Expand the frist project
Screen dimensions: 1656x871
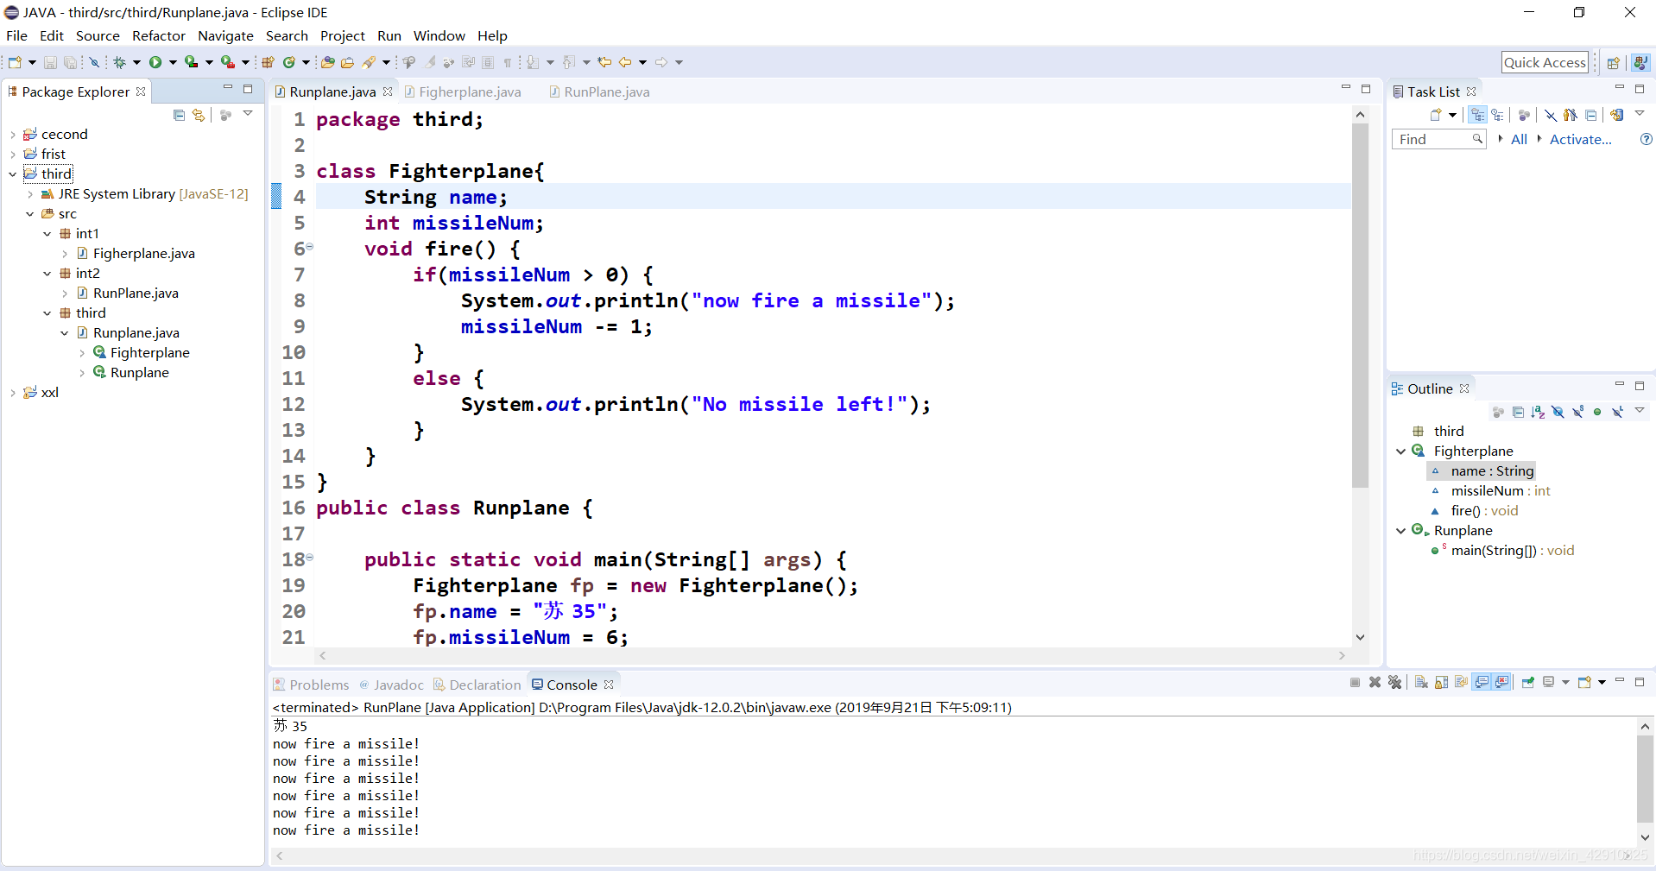13,155
